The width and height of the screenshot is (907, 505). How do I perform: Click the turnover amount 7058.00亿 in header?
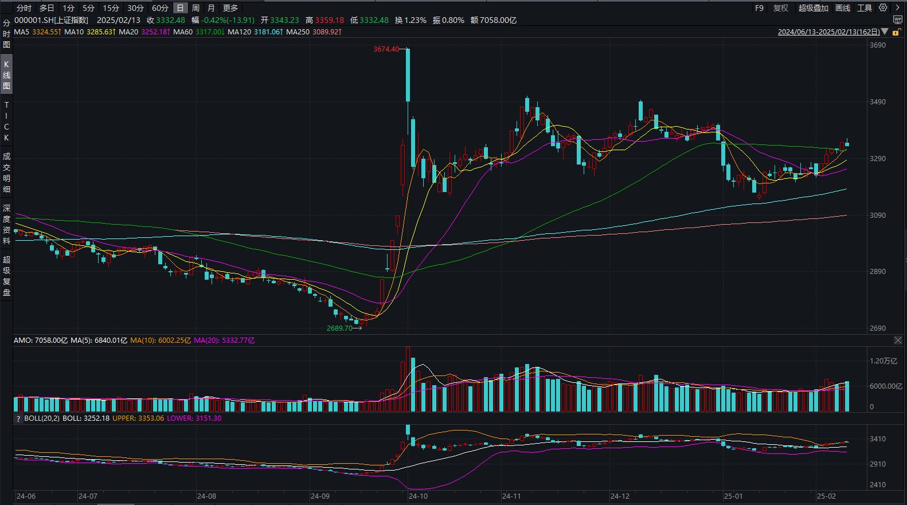[x=498, y=20]
